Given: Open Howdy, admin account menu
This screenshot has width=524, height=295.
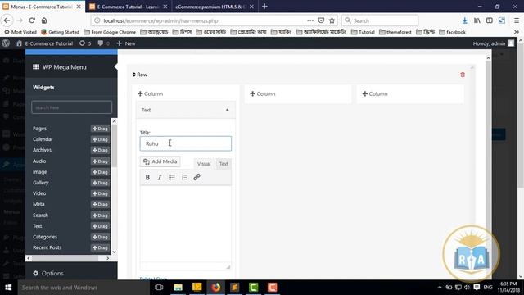Looking at the screenshot, I should click(493, 43).
